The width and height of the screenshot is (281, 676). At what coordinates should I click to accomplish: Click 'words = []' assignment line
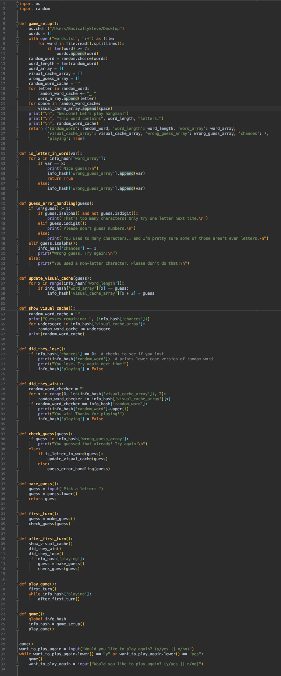coord(40,34)
